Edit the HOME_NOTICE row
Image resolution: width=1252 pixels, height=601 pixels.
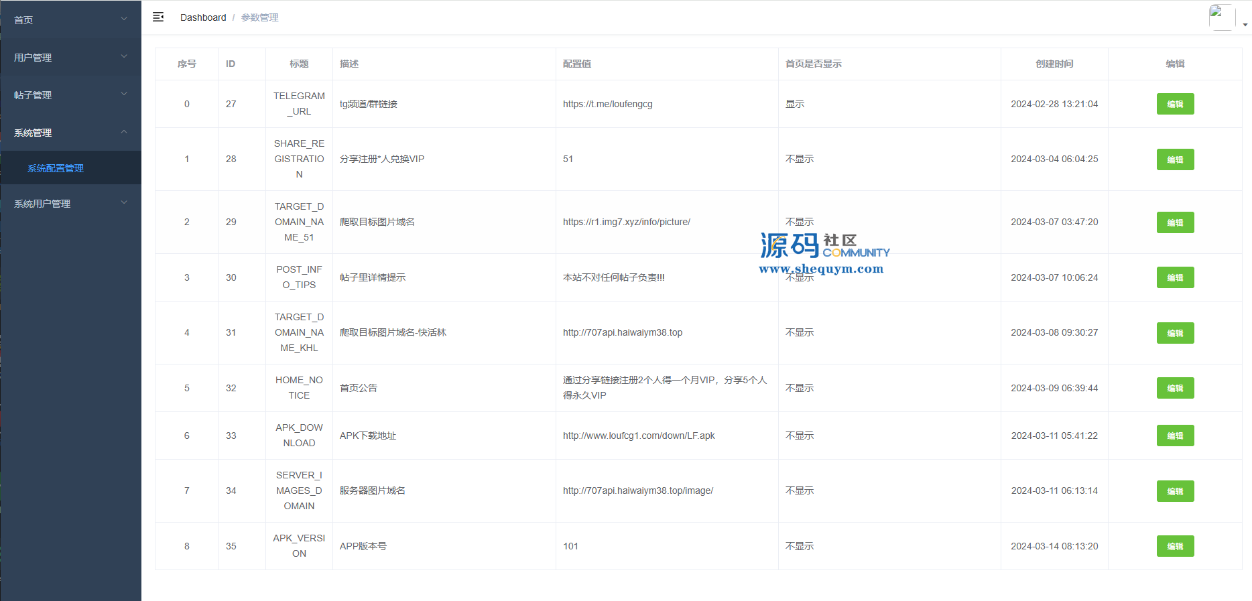1175,388
